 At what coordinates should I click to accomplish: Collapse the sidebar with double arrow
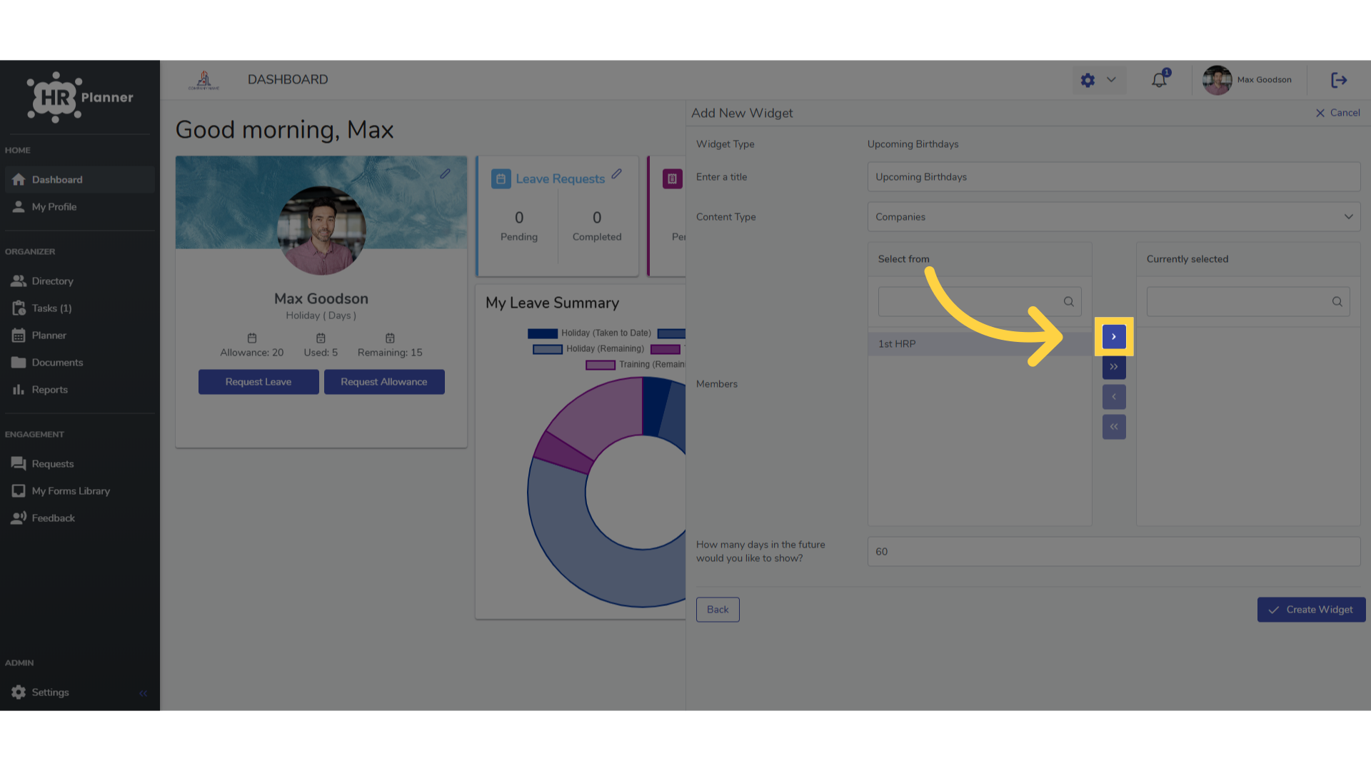[143, 693]
